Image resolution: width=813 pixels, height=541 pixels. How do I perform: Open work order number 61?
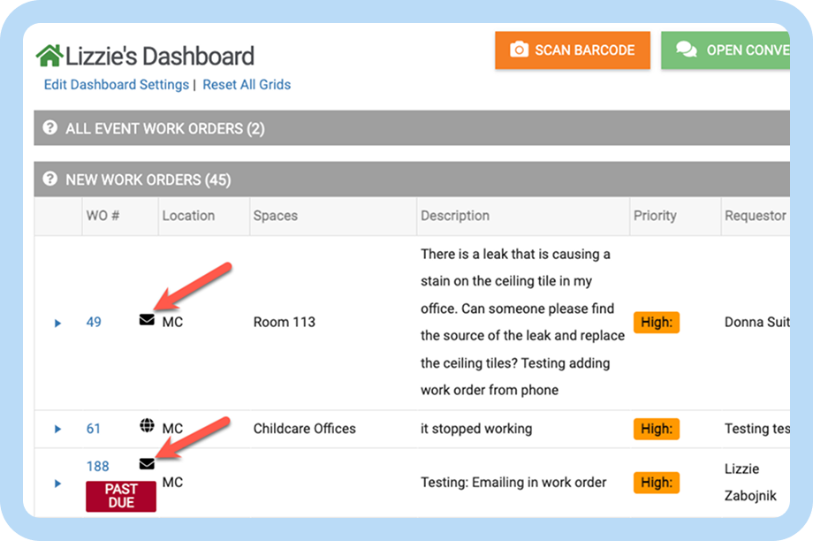tap(94, 429)
